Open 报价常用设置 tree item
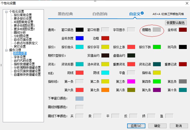This screenshot has width=190, height=130. (23, 15)
